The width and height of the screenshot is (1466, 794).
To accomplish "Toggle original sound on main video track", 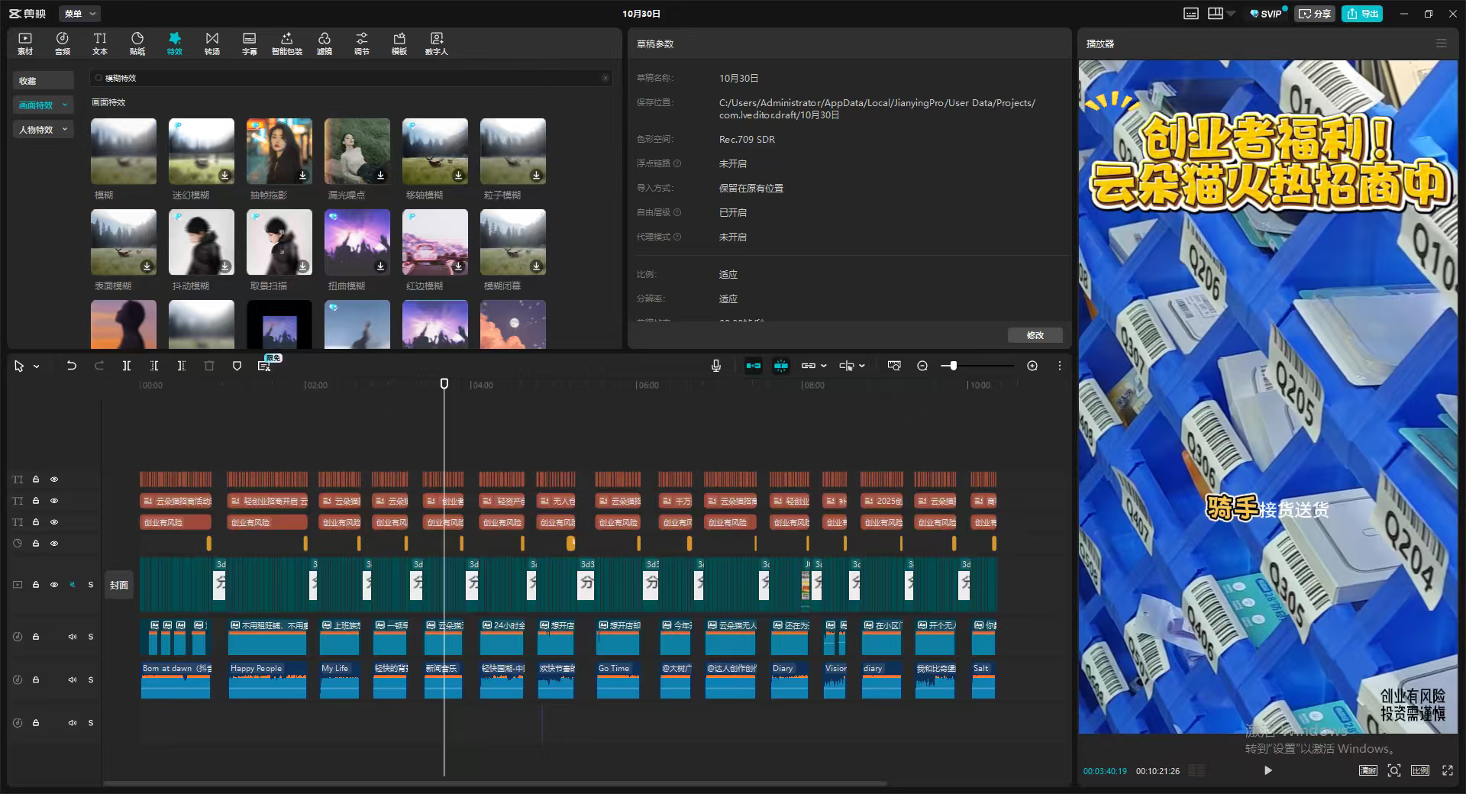I will click(x=73, y=585).
